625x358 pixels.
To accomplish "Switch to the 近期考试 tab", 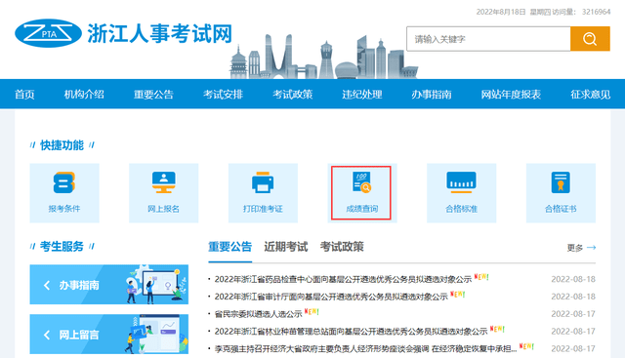I will [286, 247].
